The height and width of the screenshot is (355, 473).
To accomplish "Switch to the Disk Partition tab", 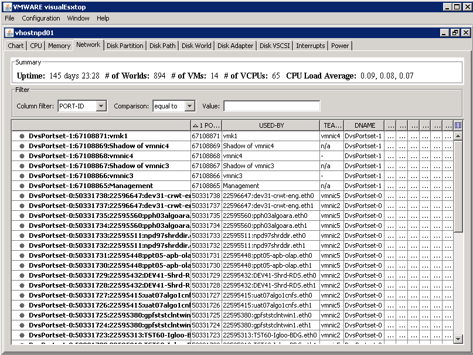I will point(125,46).
